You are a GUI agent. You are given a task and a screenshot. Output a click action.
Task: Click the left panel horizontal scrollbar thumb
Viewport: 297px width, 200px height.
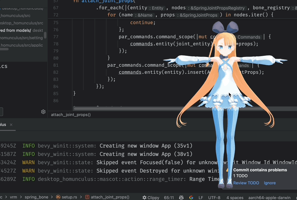coord(4,49)
